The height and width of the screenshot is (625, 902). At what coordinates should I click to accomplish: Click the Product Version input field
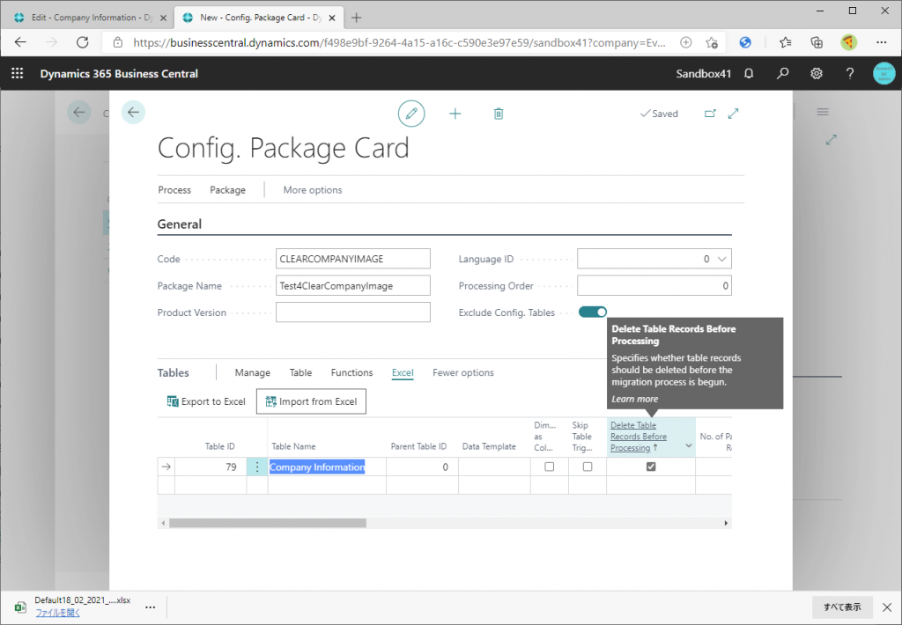[352, 312]
